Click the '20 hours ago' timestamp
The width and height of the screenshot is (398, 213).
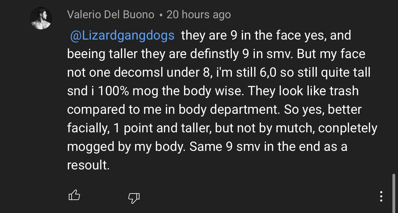(x=199, y=15)
